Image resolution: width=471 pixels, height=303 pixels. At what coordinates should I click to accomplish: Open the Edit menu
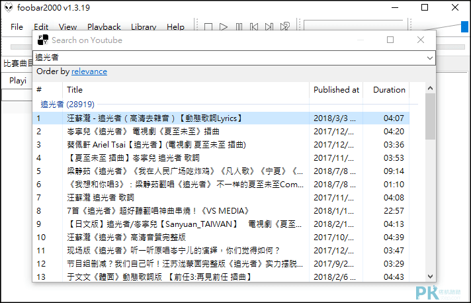(x=41, y=27)
